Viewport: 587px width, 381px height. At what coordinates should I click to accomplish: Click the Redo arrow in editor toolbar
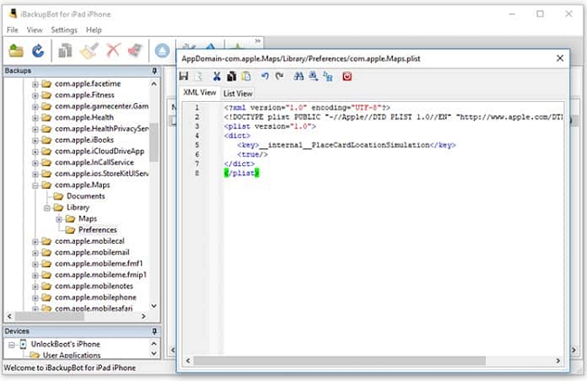278,76
